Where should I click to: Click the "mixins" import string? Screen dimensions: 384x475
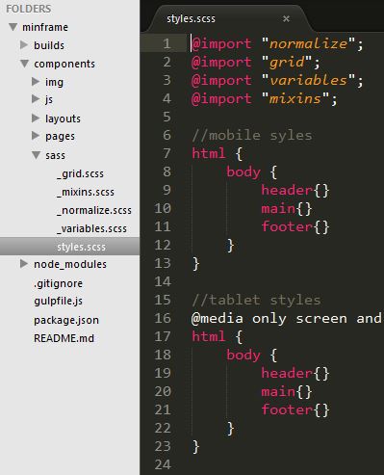tap(295, 98)
